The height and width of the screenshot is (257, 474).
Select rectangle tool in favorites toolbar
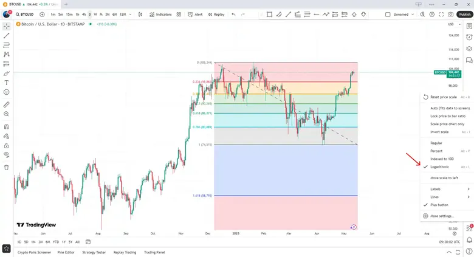tap(269, 14)
